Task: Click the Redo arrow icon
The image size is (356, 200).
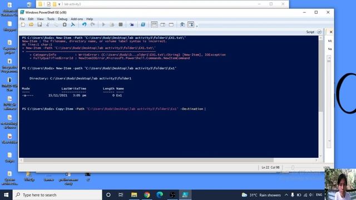Action: coord(93,24)
